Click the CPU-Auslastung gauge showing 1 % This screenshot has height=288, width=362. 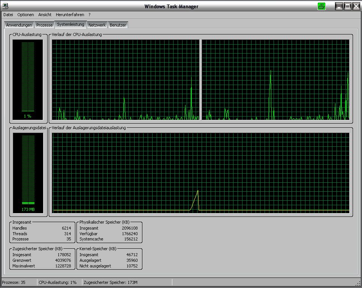(28, 80)
